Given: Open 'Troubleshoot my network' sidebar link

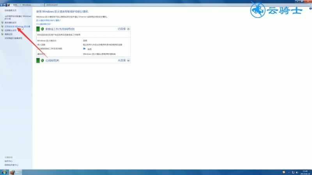Looking at the screenshot, I should tap(13, 38).
